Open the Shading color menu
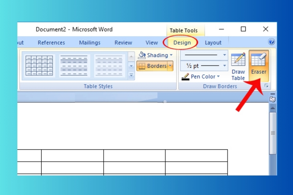293x195 pixels. tap(155, 55)
